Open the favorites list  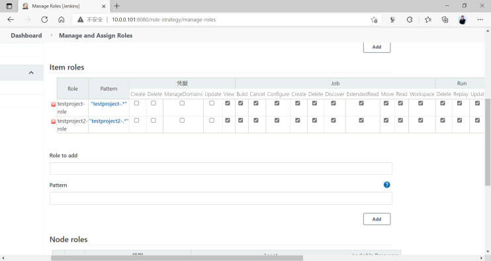click(x=427, y=20)
